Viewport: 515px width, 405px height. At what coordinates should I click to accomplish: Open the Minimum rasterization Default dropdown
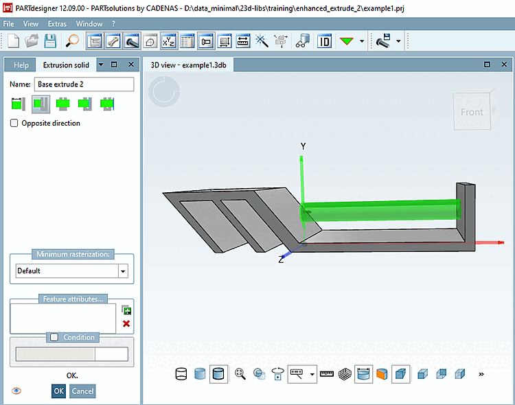pyautogui.click(x=123, y=271)
